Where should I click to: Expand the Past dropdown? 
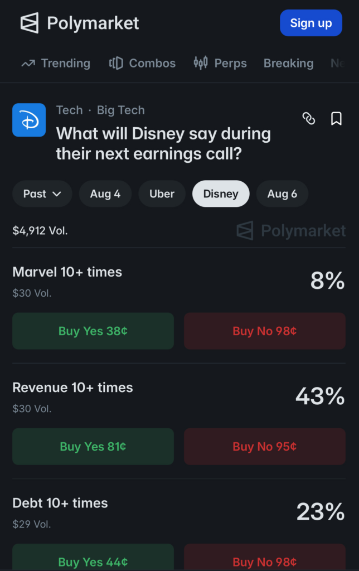pos(42,193)
